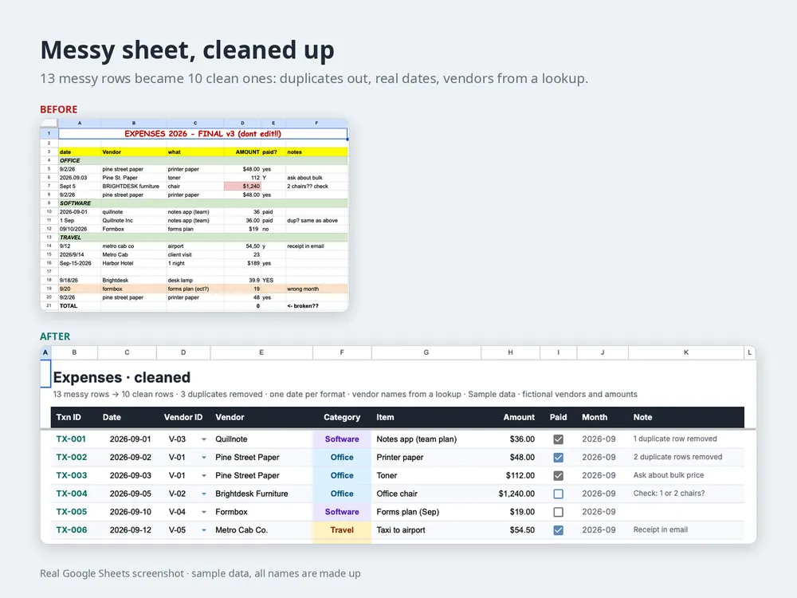Select column A header in the After sheet
This screenshot has height=598, width=797.
pyautogui.click(x=45, y=352)
